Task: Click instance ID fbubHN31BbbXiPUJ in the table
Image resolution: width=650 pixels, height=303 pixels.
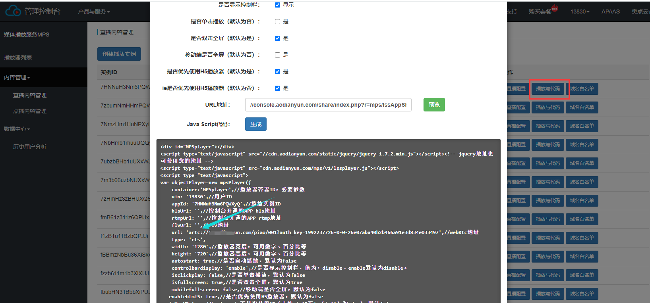Action: click(x=125, y=292)
